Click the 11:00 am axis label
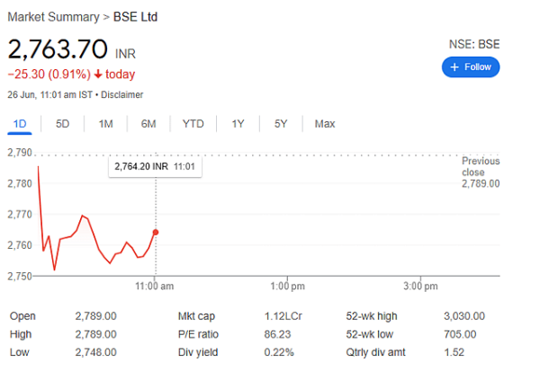Screen dimensions: 540x371 [154, 286]
